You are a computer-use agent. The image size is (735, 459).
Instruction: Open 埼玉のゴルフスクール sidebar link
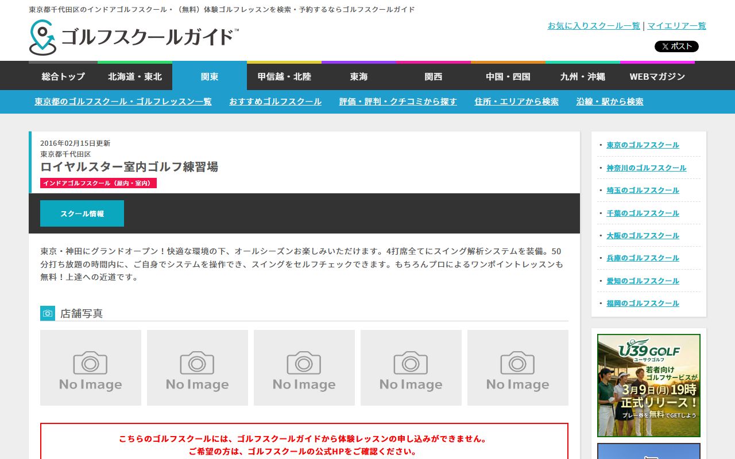pos(643,190)
